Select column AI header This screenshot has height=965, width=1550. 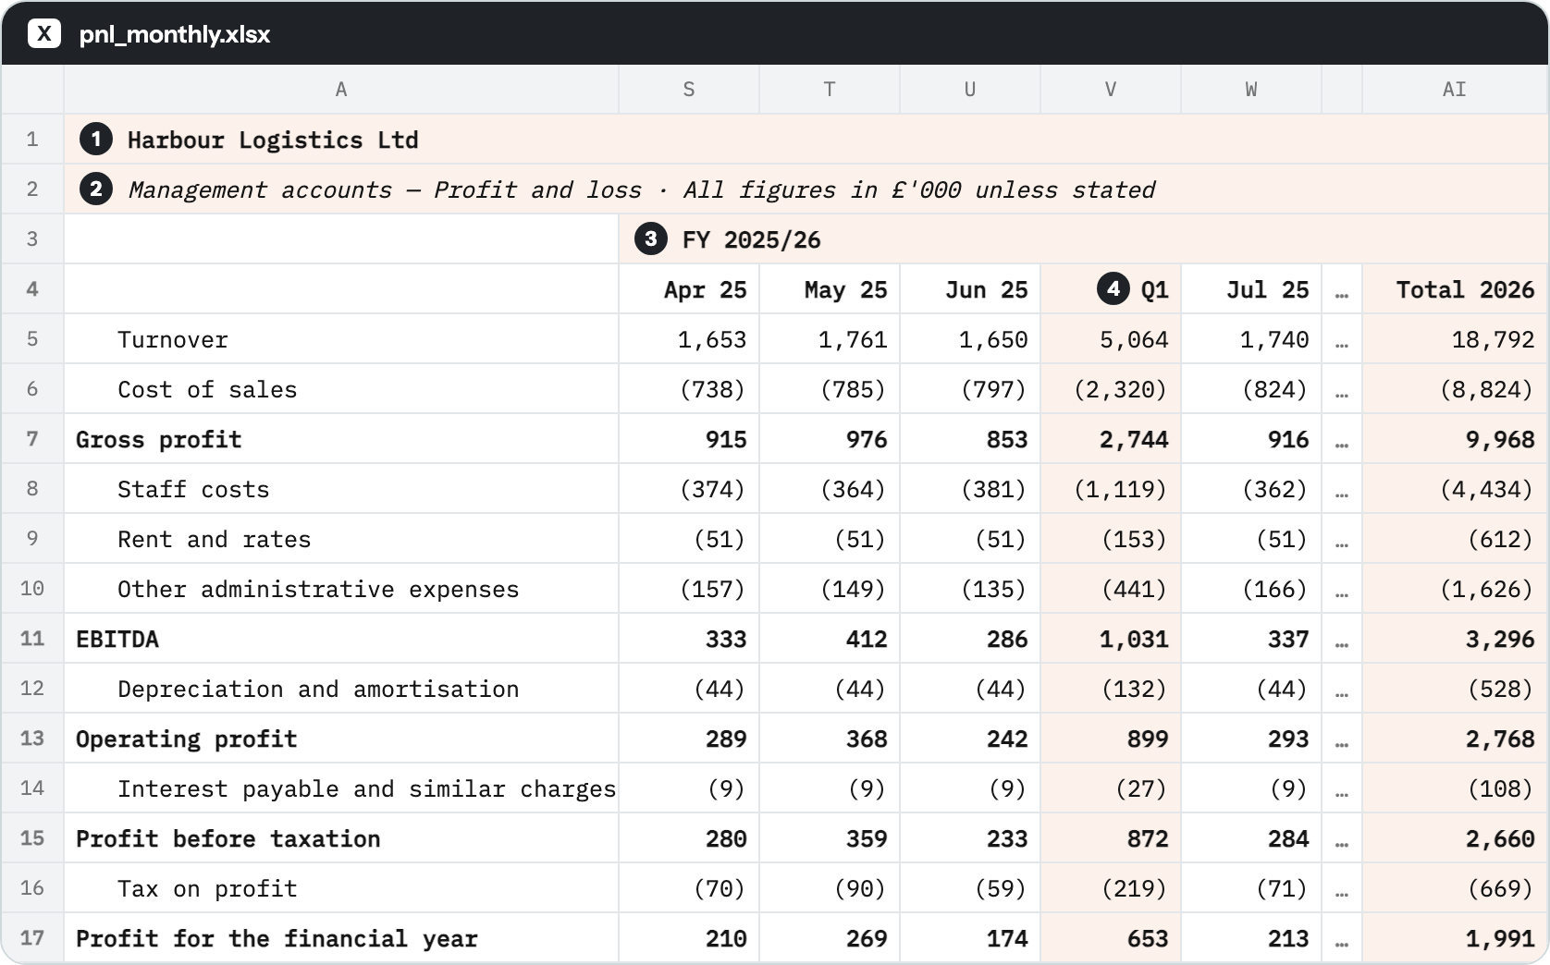tap(1455, 90)
